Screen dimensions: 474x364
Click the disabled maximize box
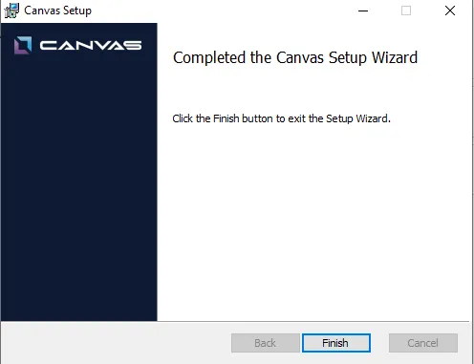tap(406, 11)
